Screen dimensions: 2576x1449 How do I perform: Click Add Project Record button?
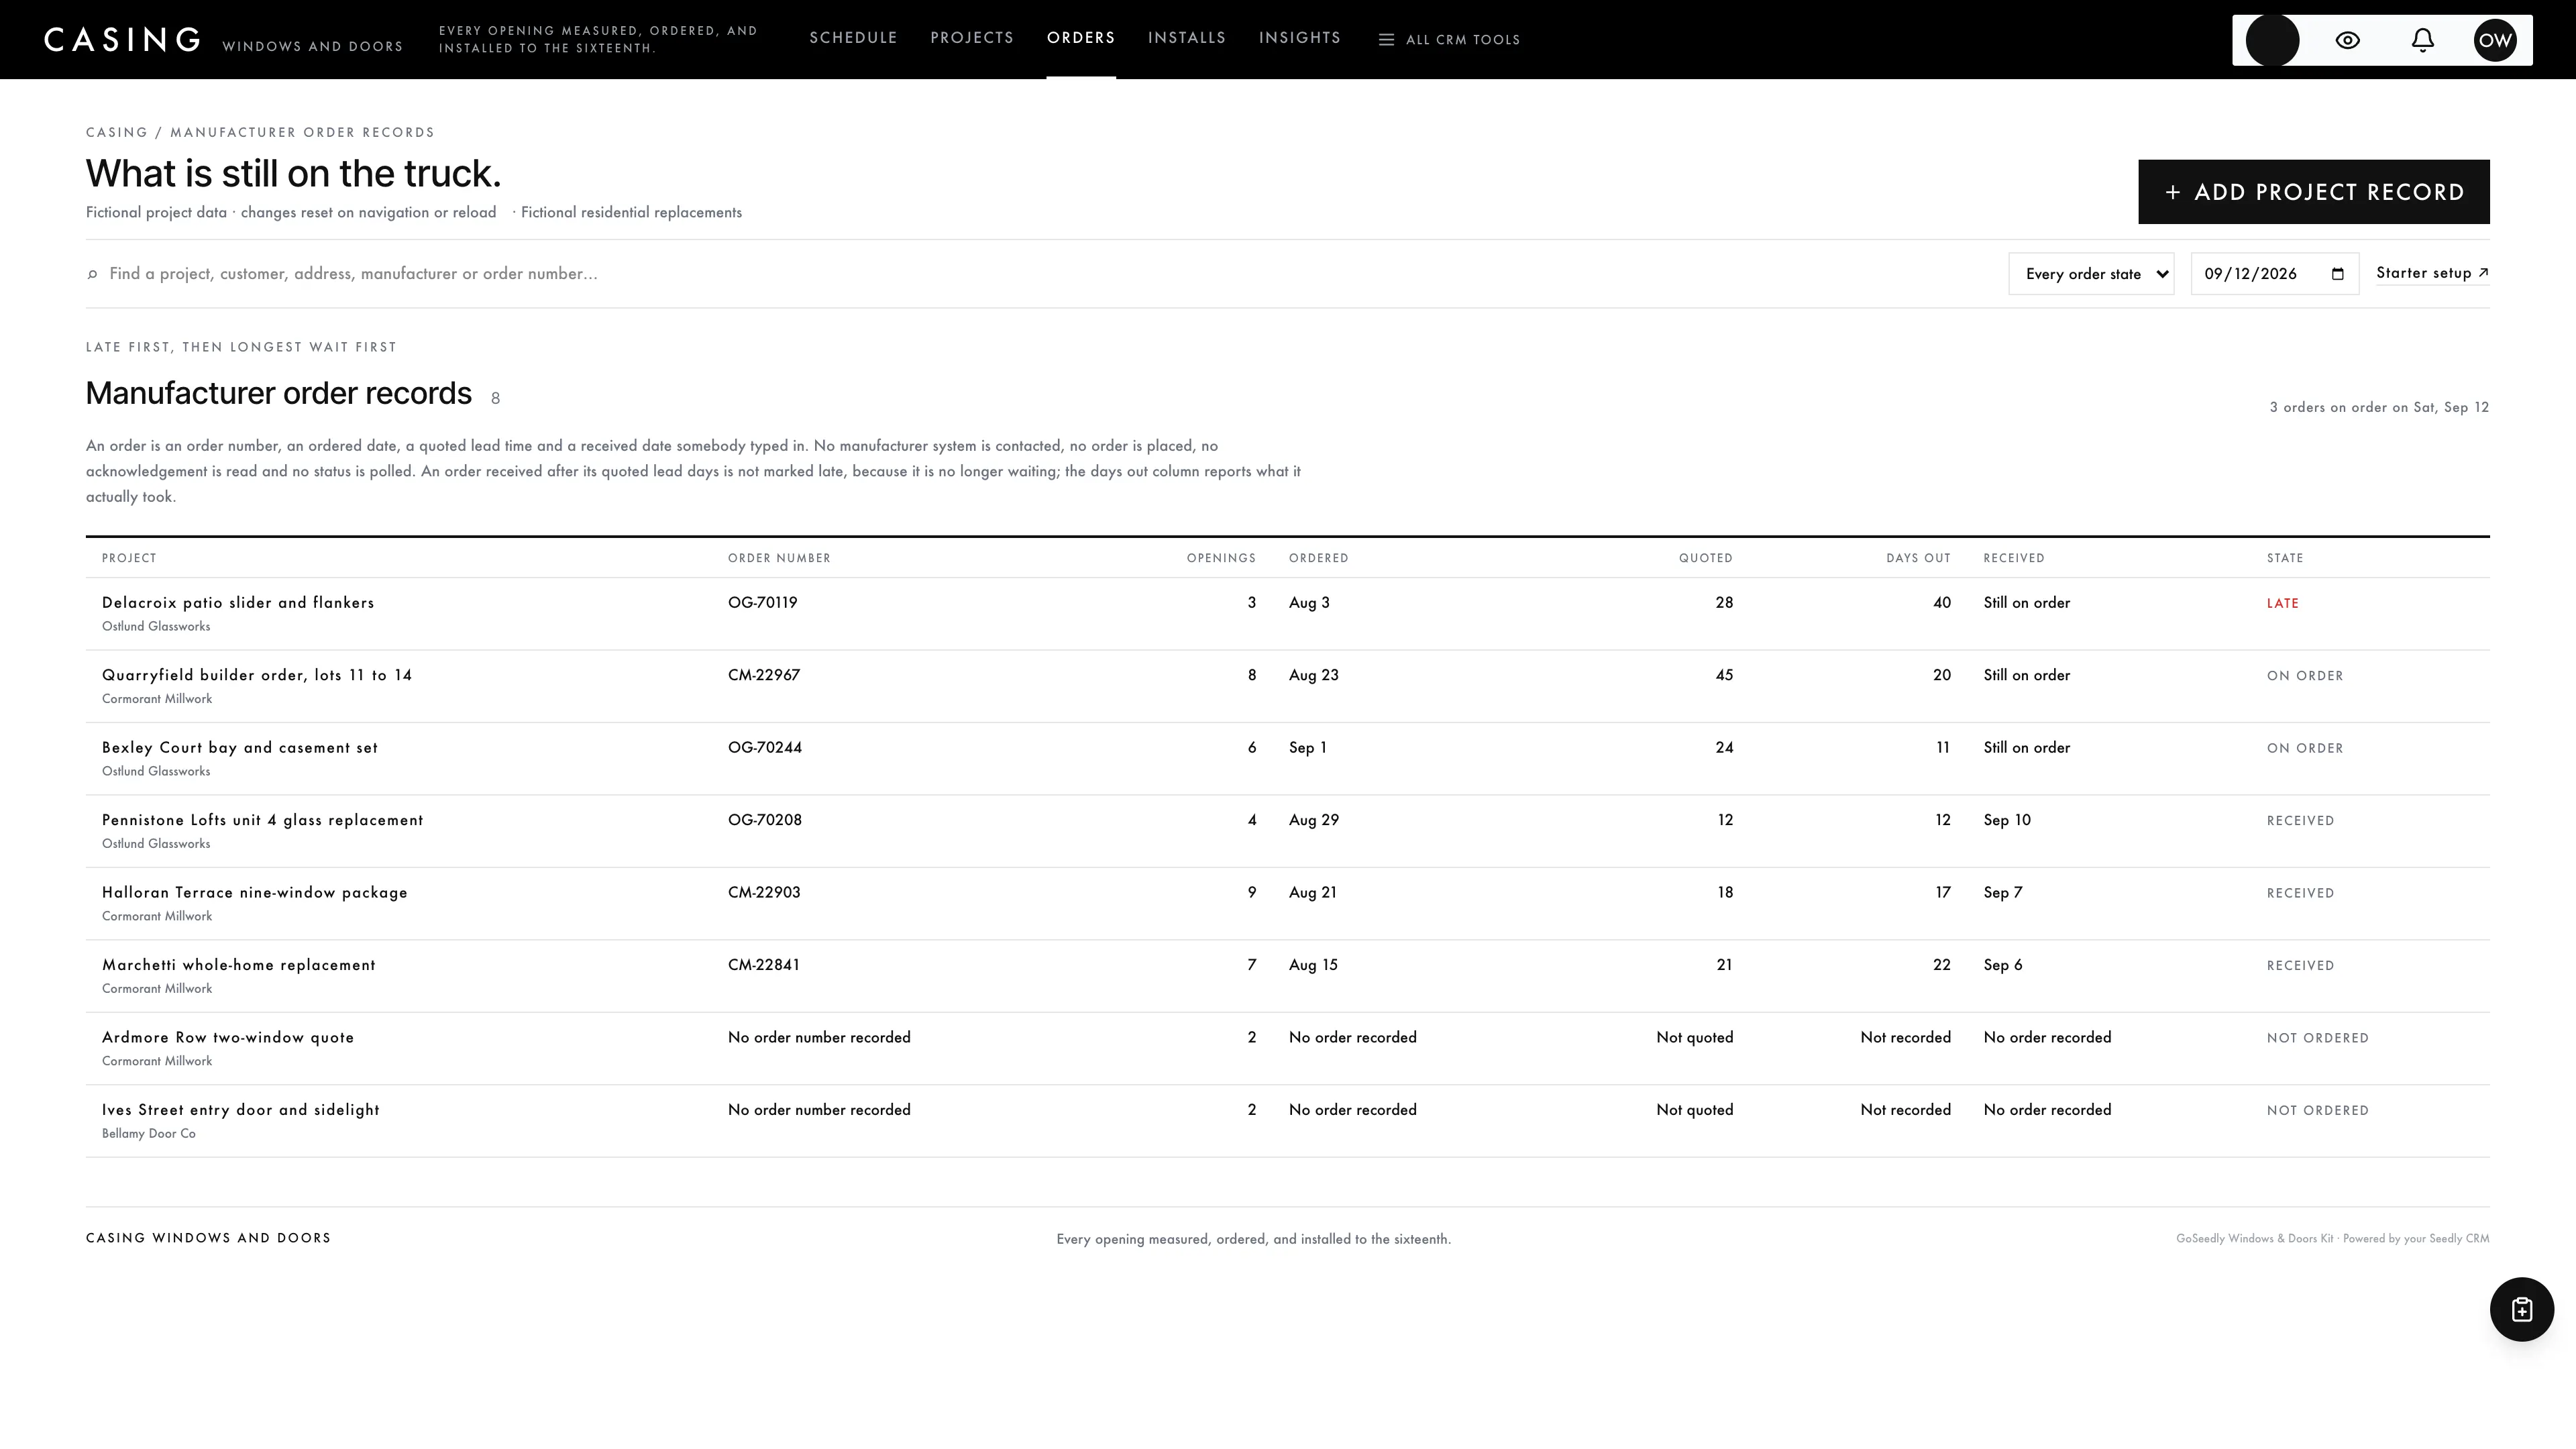tap(2313, 192)
